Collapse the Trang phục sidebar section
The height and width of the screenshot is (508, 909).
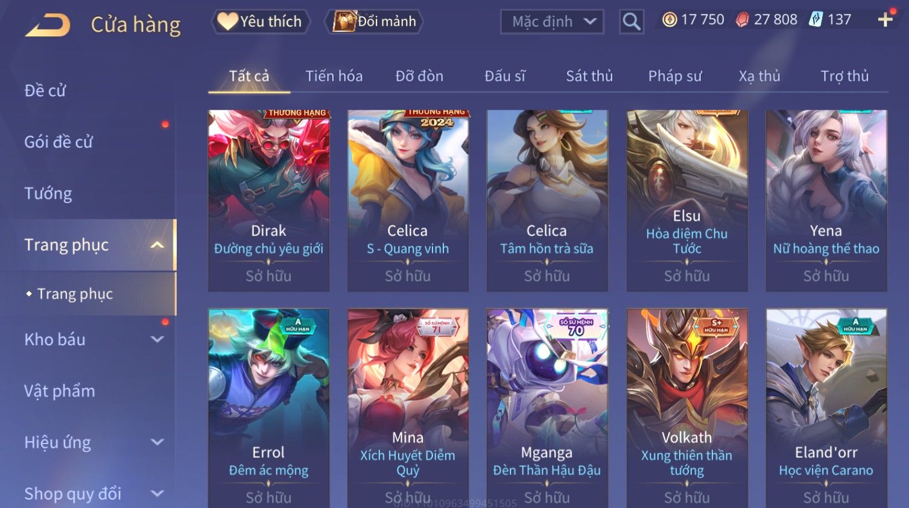tap(157, 245)
